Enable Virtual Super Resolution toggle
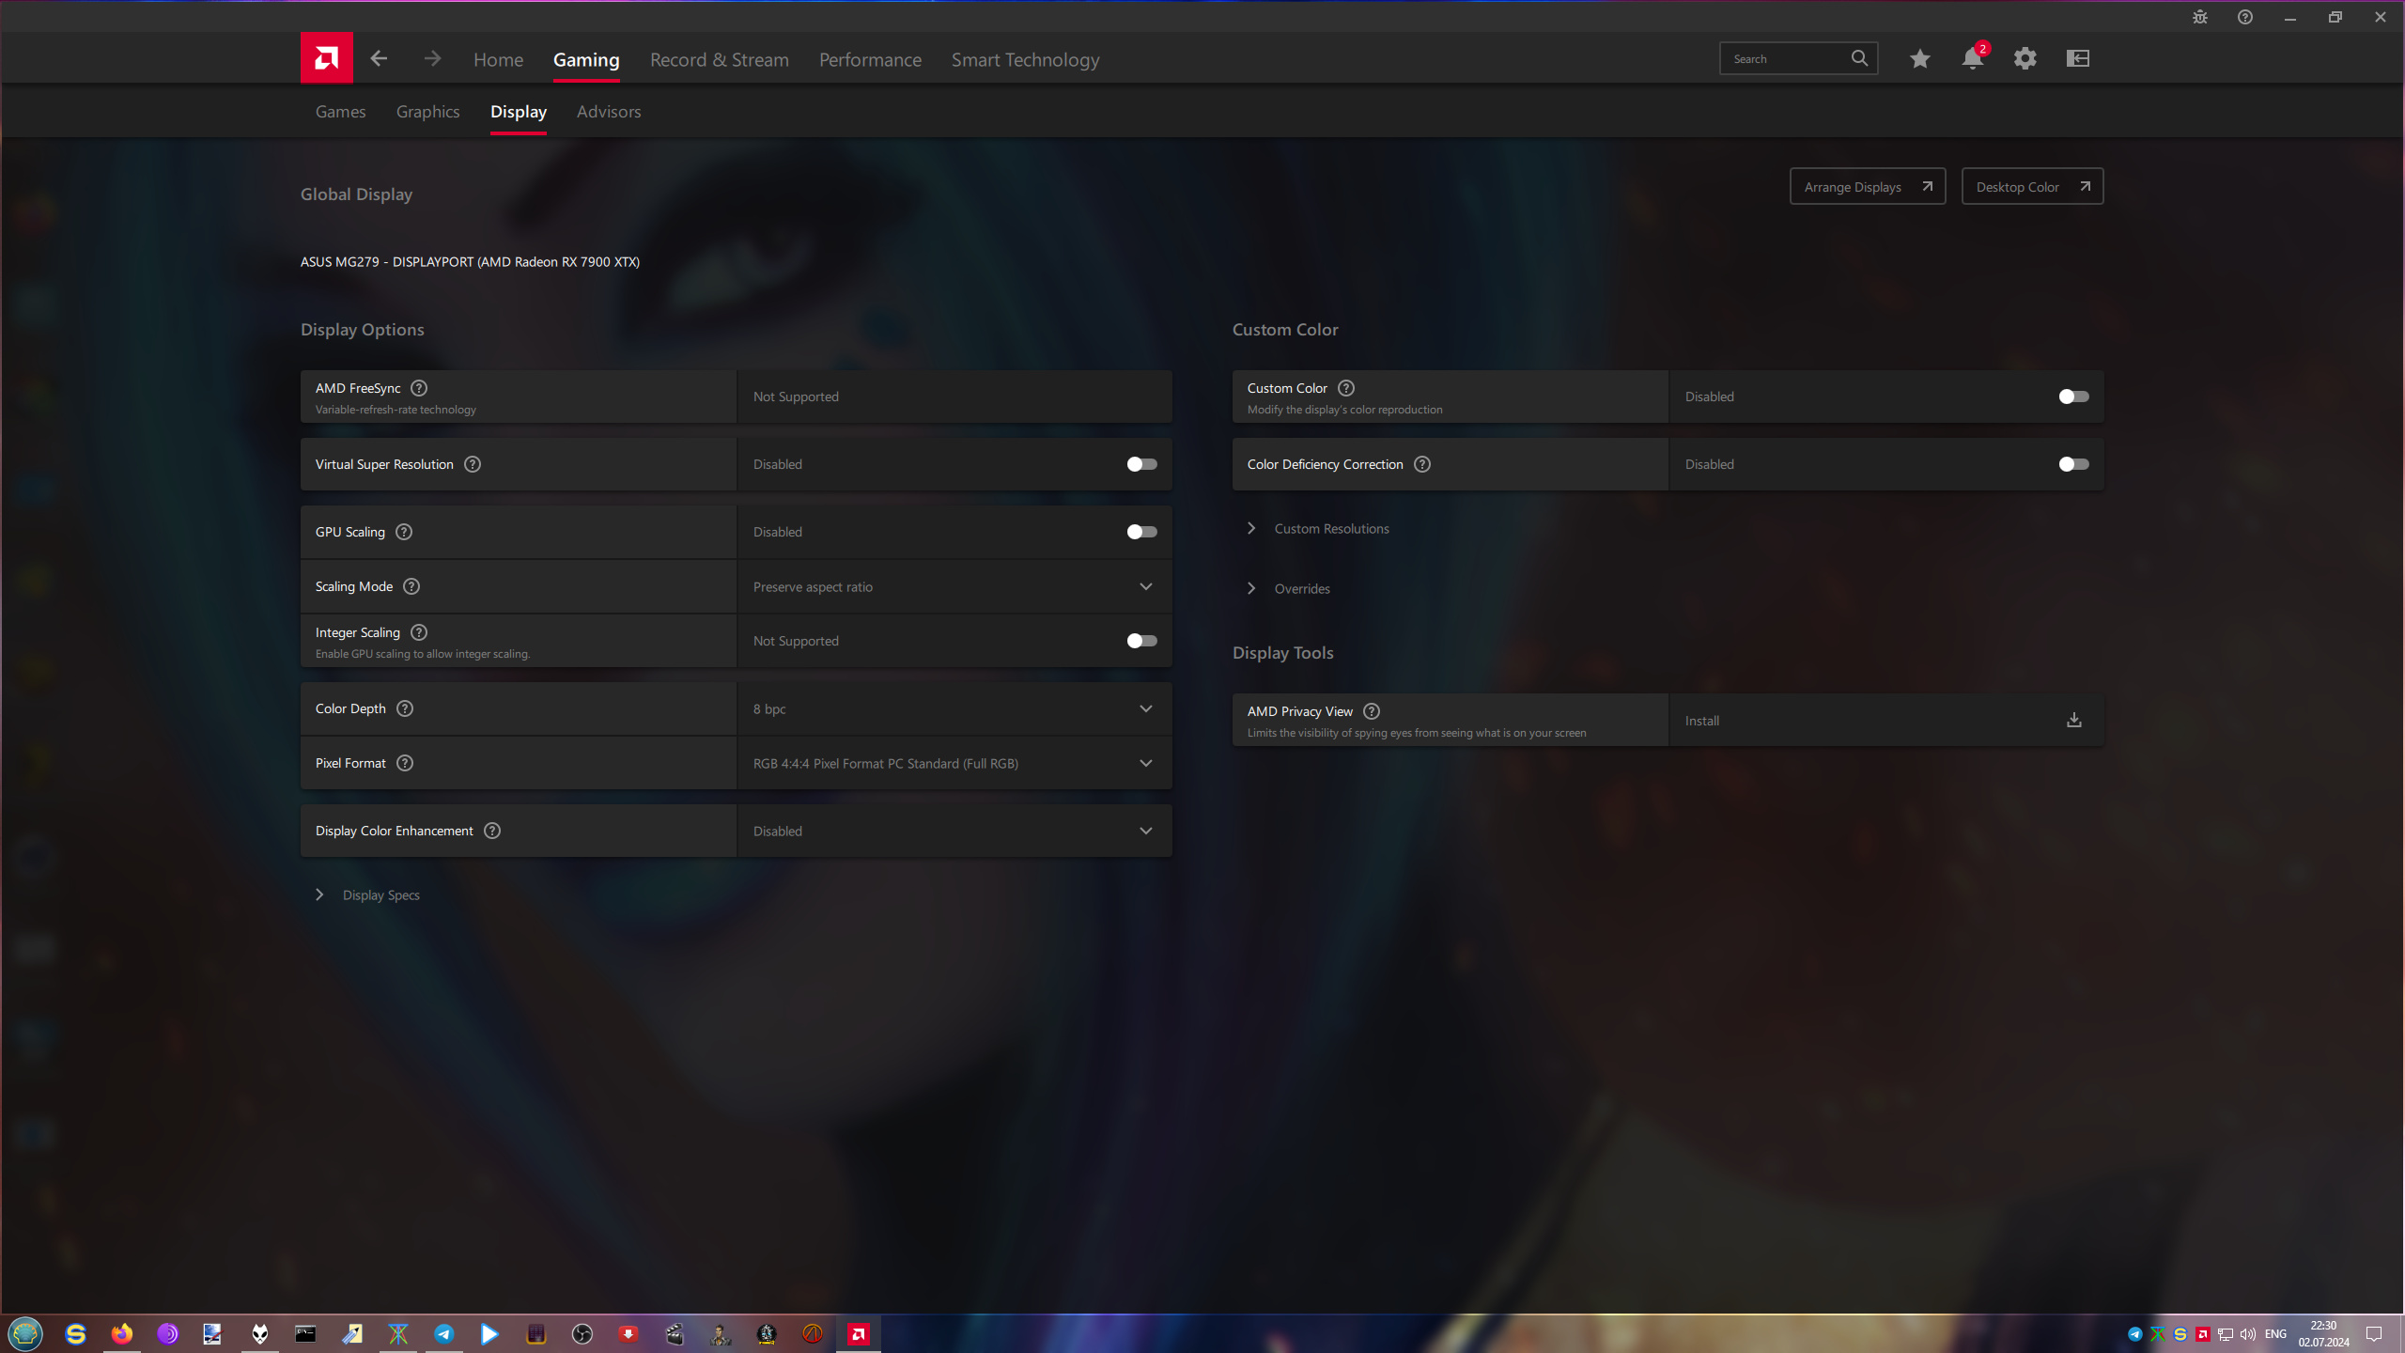Viewport: 2405px width, 1353px height. click(x=1141, y=464)
